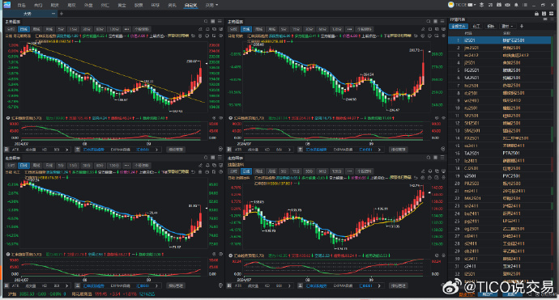Screen dimensions: 559x300
Task: Expand more periods with … in top-right chart
Action: [x=349, y=29]
